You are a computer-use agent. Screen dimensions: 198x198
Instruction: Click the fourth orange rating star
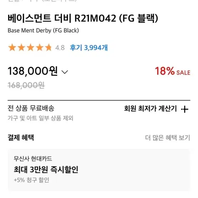[x=40, y=47]
